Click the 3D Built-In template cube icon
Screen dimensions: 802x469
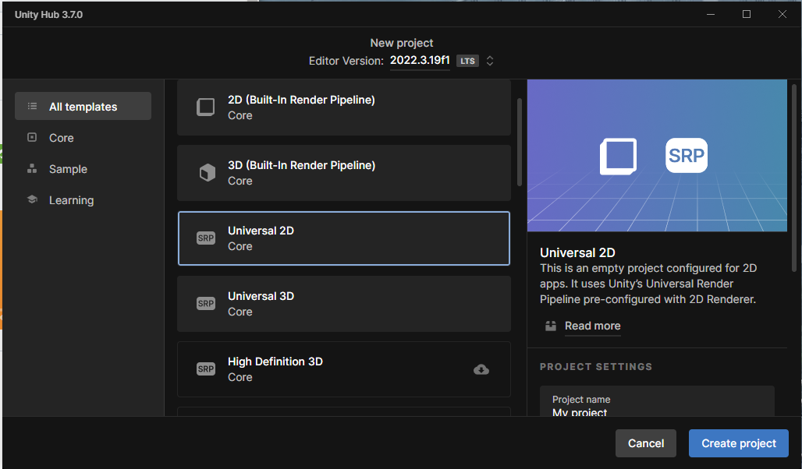click(208, 173)
